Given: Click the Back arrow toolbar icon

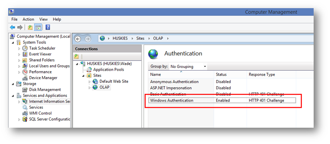Looking at the screenshot, I should pos(12,27).
